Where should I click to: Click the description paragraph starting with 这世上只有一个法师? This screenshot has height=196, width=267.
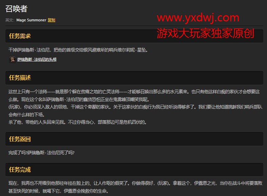coord(134,92)
